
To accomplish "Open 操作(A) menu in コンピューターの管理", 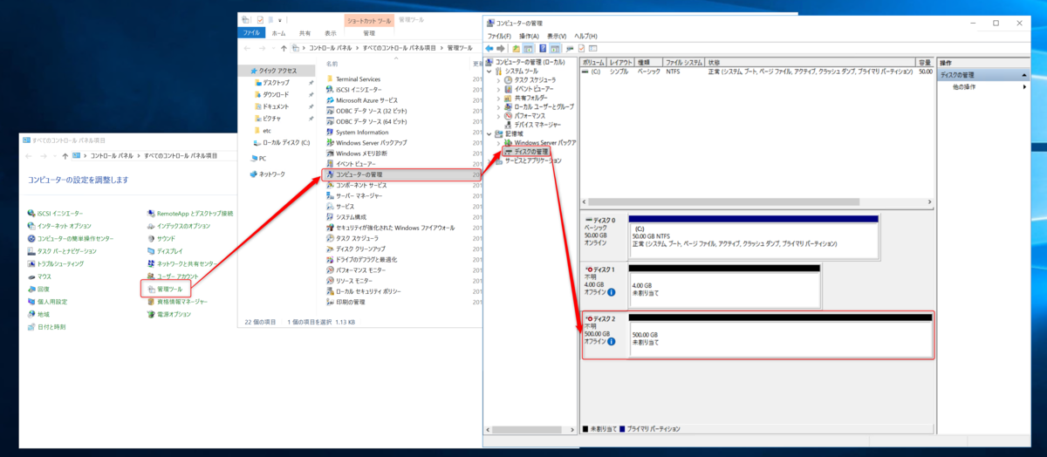I will pos(529,36).
